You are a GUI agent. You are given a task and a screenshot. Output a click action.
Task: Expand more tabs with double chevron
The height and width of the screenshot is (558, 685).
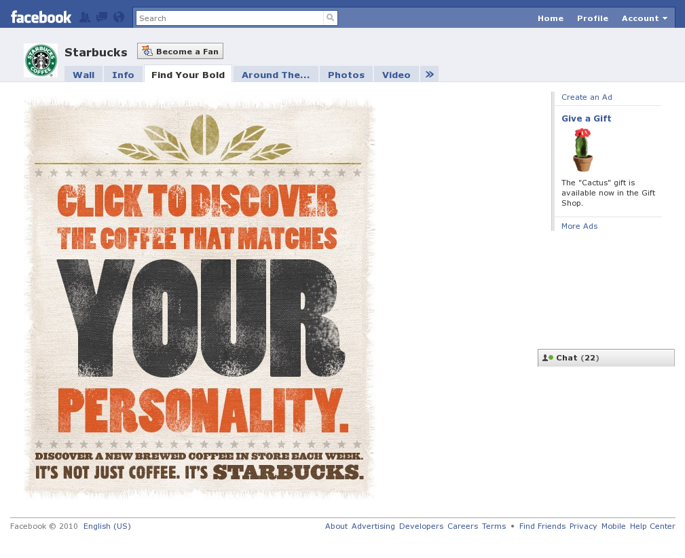430,74
